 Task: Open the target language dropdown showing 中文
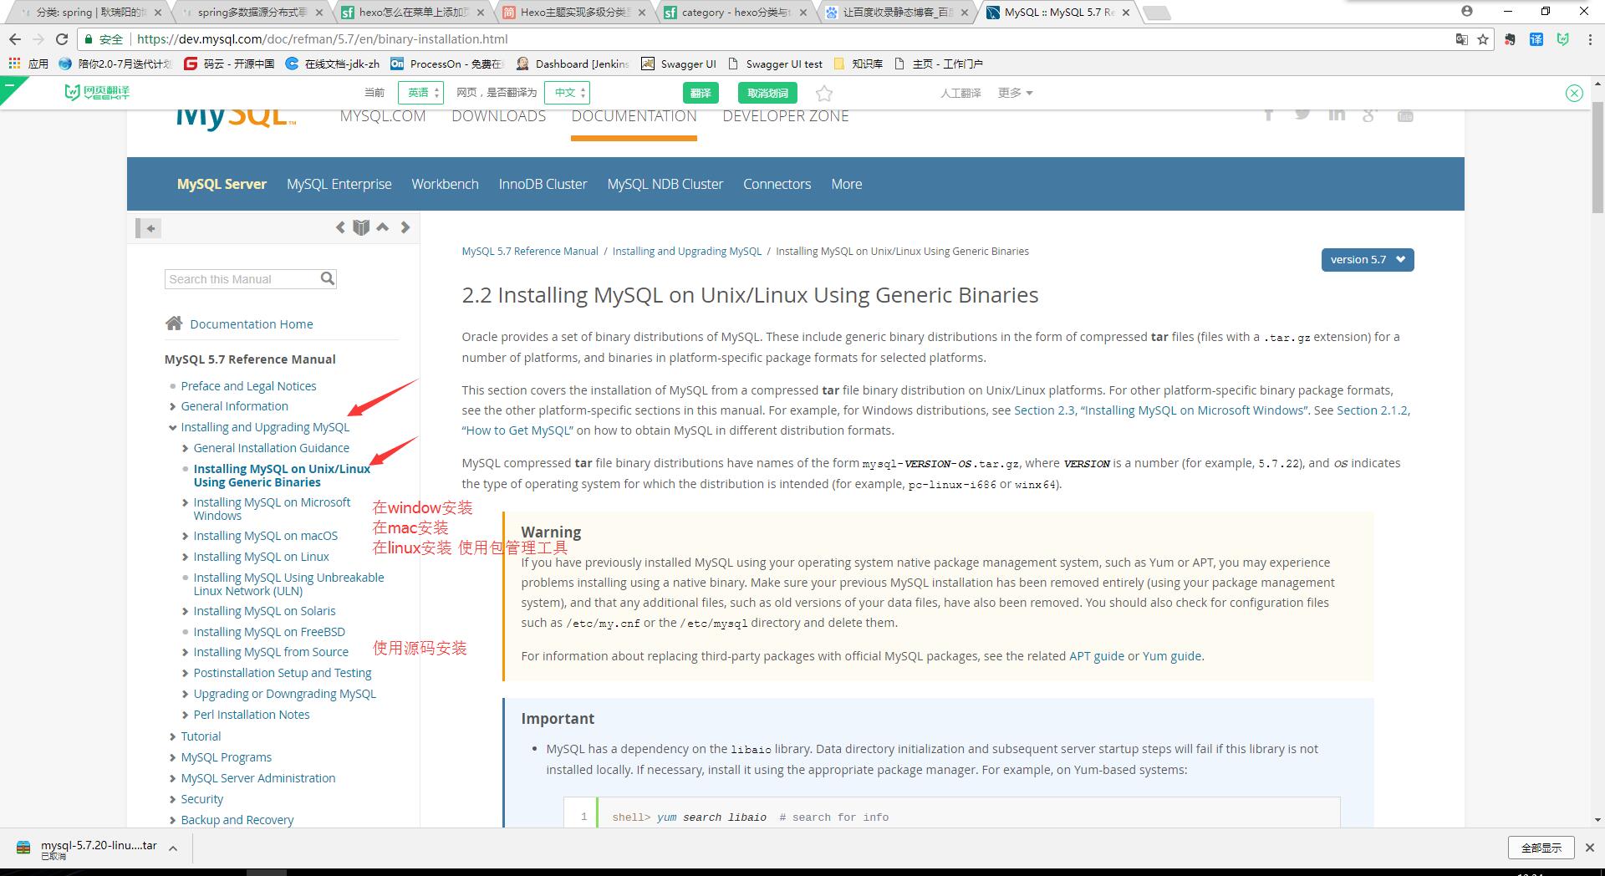pyautogui.click(x=567, y=93)
